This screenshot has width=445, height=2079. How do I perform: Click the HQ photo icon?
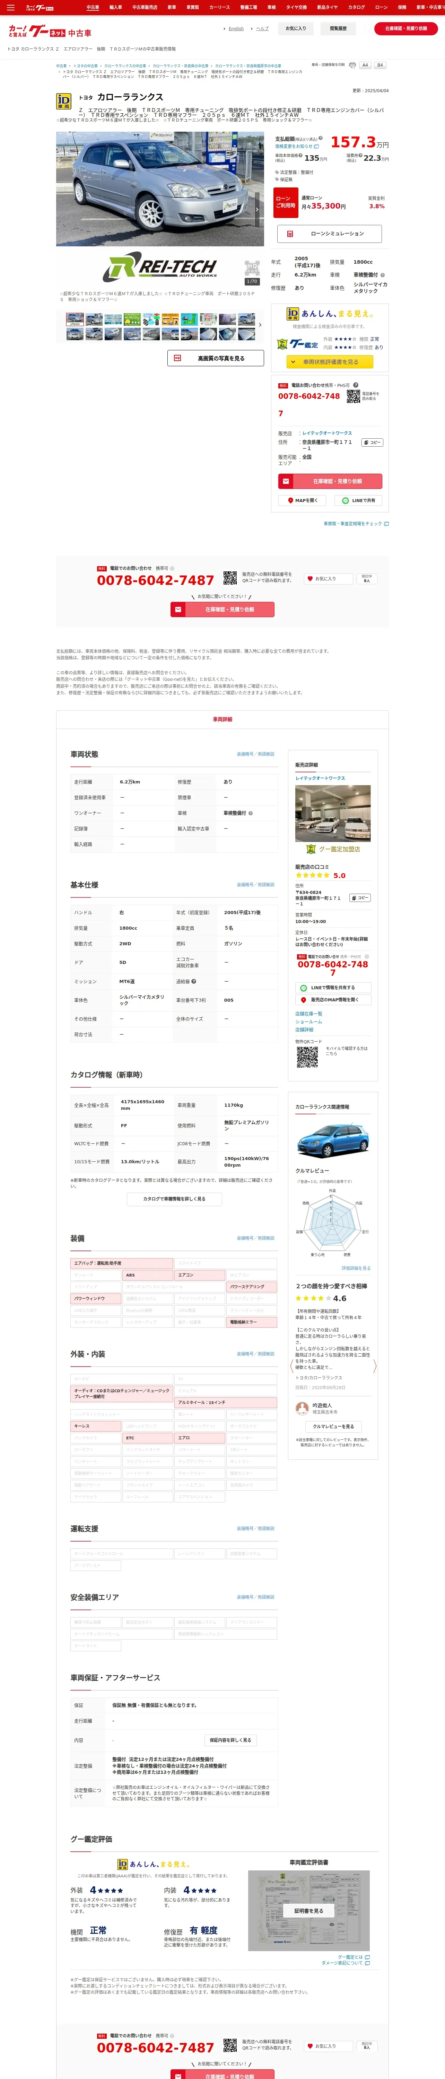(x=252, y=267)
